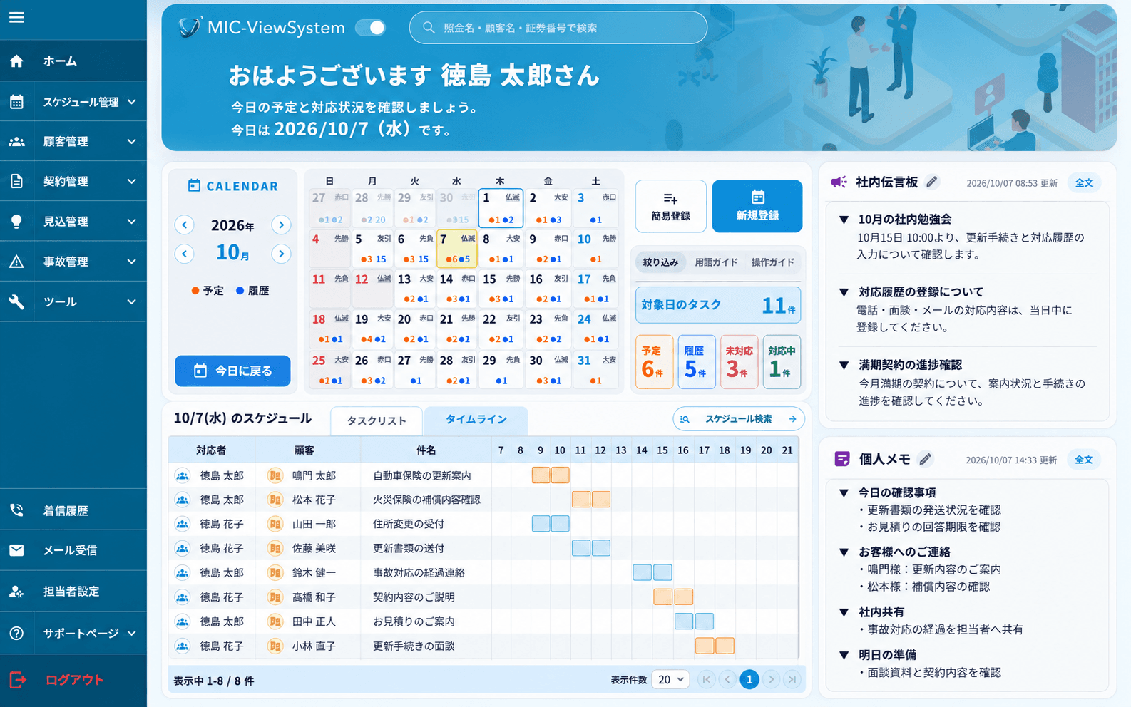Image resolution: width=1131 pixels, height=707 pixels.
Task: Open the 操作ガイド tab
Action: click(772, 262)
